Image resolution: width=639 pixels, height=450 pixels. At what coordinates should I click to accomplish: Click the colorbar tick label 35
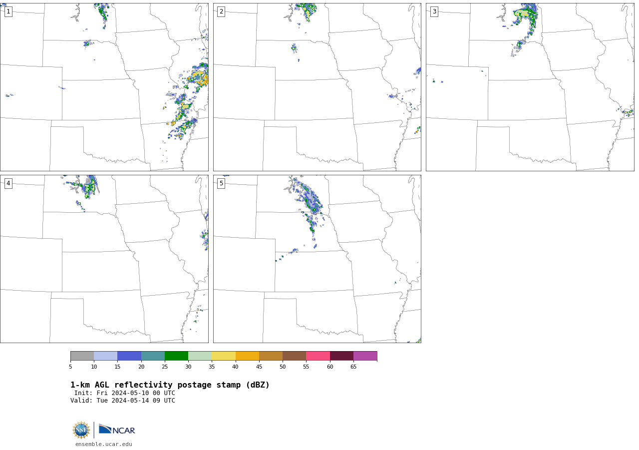(212, 367)
